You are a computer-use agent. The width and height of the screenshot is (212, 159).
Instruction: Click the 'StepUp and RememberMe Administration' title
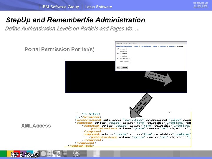(x=75, y=20)
